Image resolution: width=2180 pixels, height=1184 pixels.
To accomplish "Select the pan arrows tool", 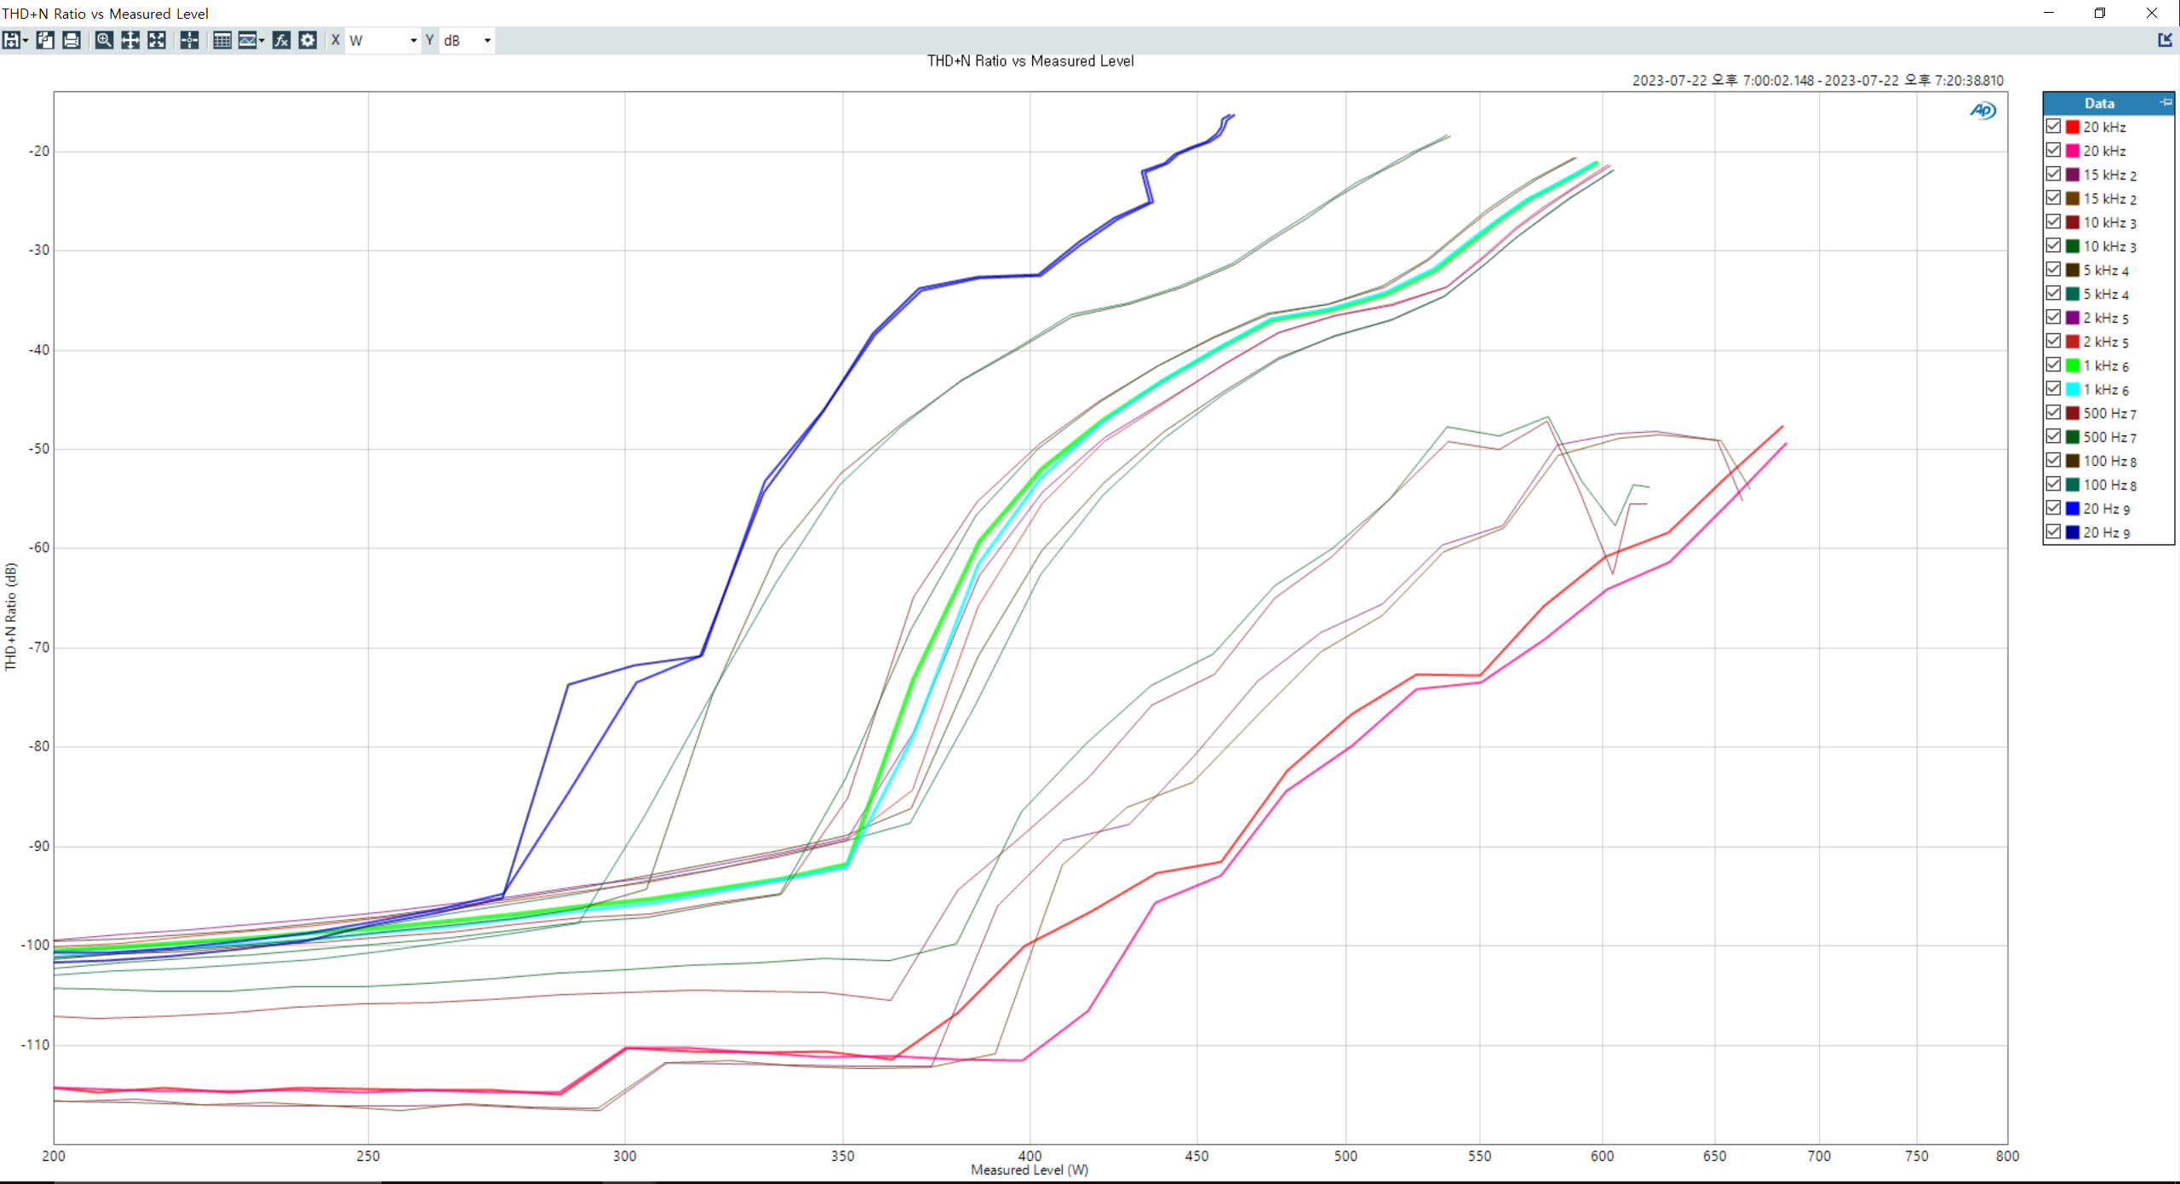I will tap(130, 40).
